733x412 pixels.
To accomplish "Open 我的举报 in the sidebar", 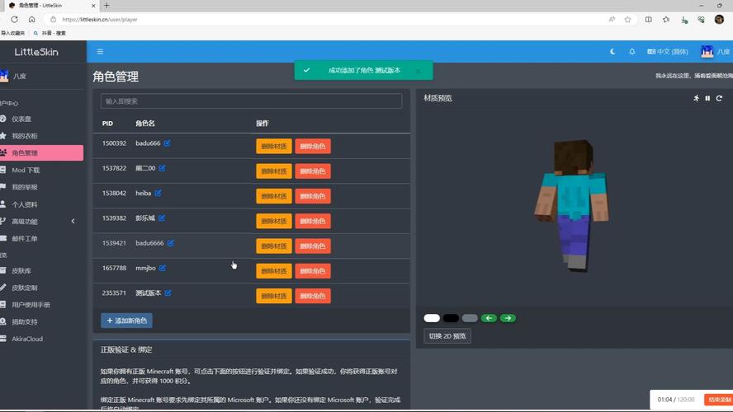I will point(24,187).
